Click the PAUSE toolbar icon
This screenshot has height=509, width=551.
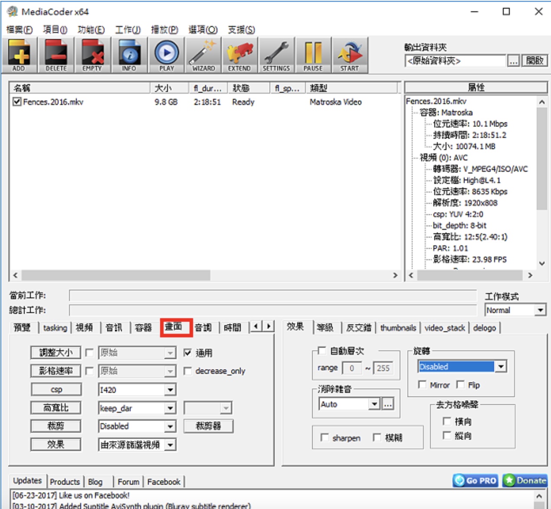coord(313,55)
